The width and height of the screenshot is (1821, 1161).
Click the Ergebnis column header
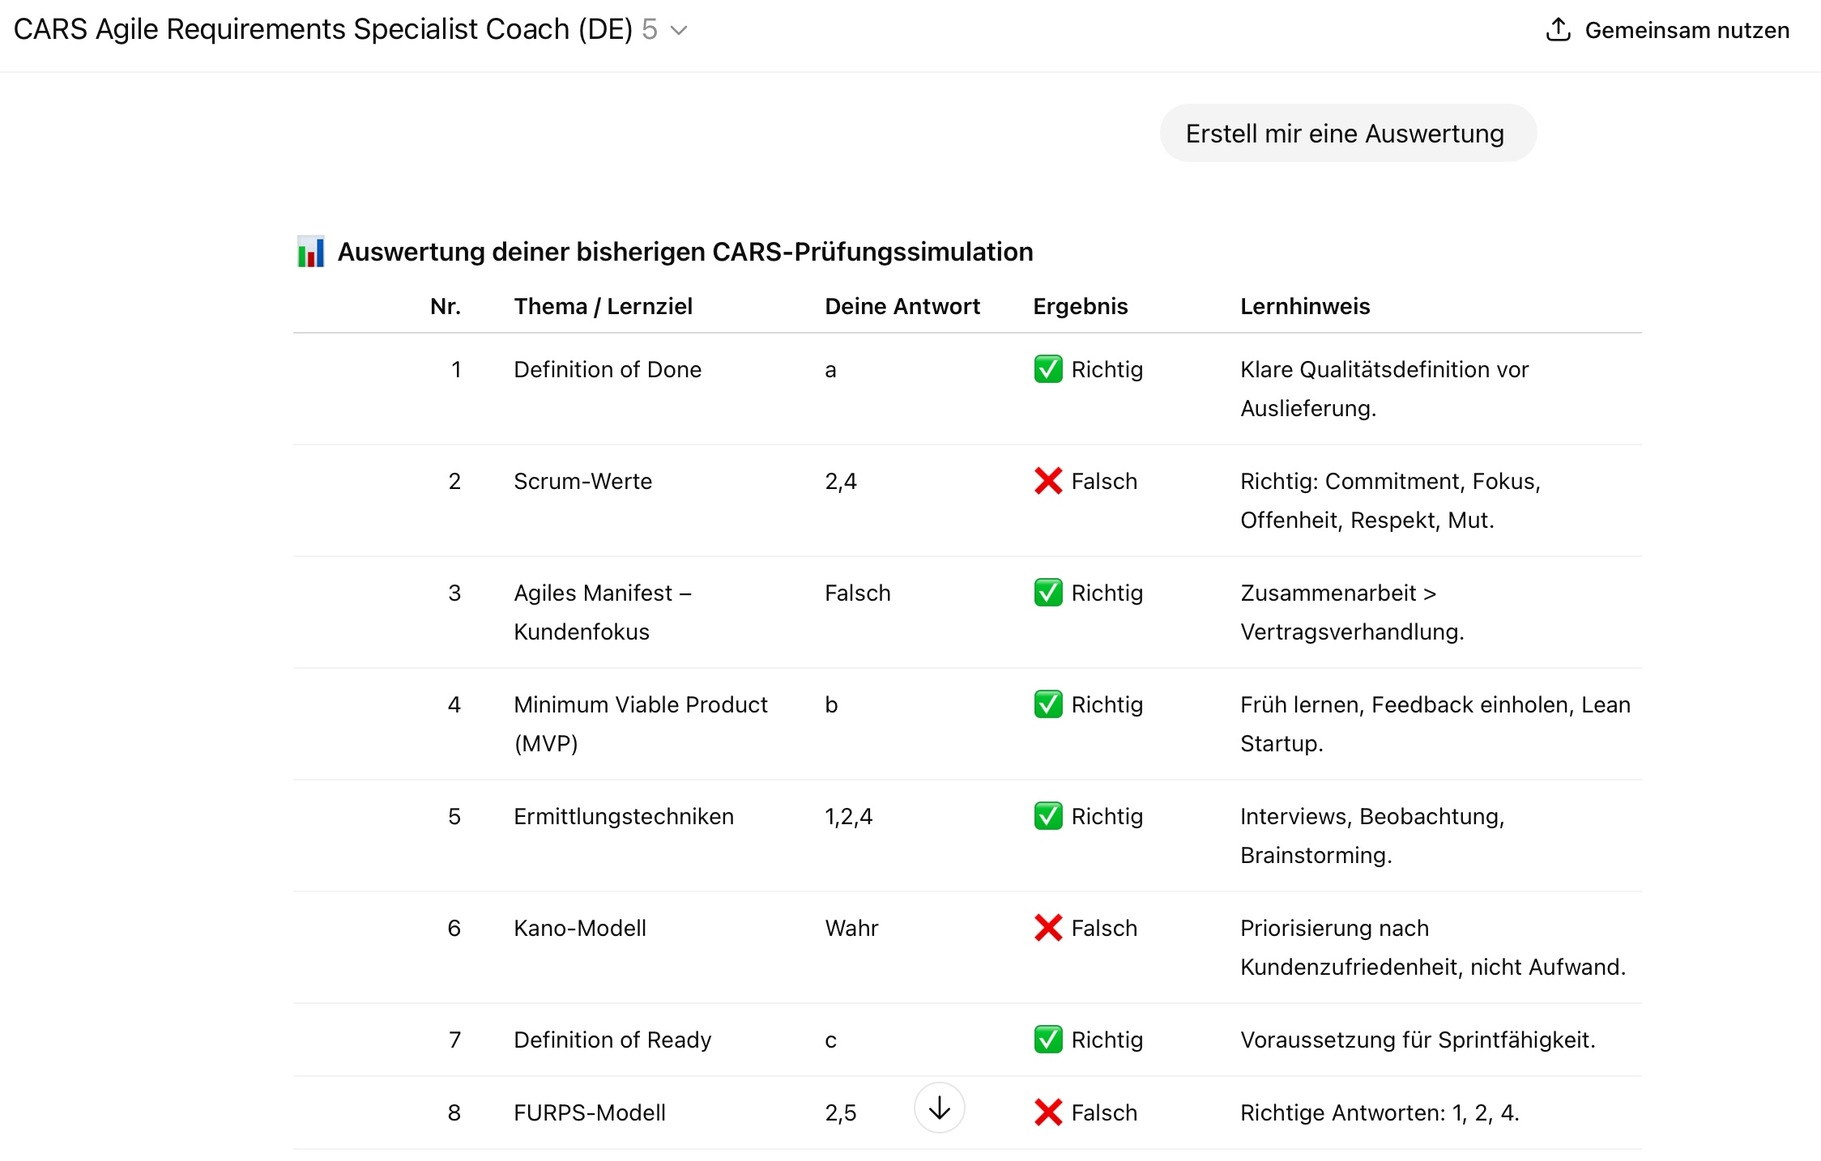[1080, 306]
